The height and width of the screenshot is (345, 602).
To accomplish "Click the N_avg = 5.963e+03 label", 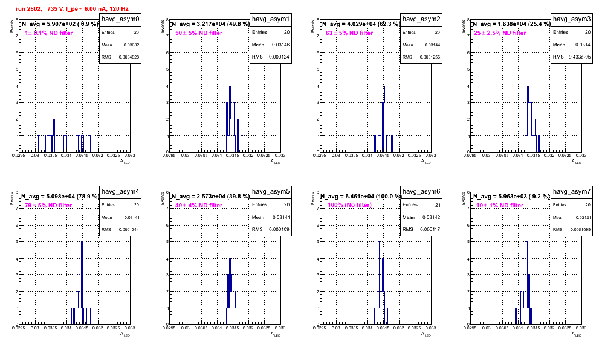I will tap(511, 197).
